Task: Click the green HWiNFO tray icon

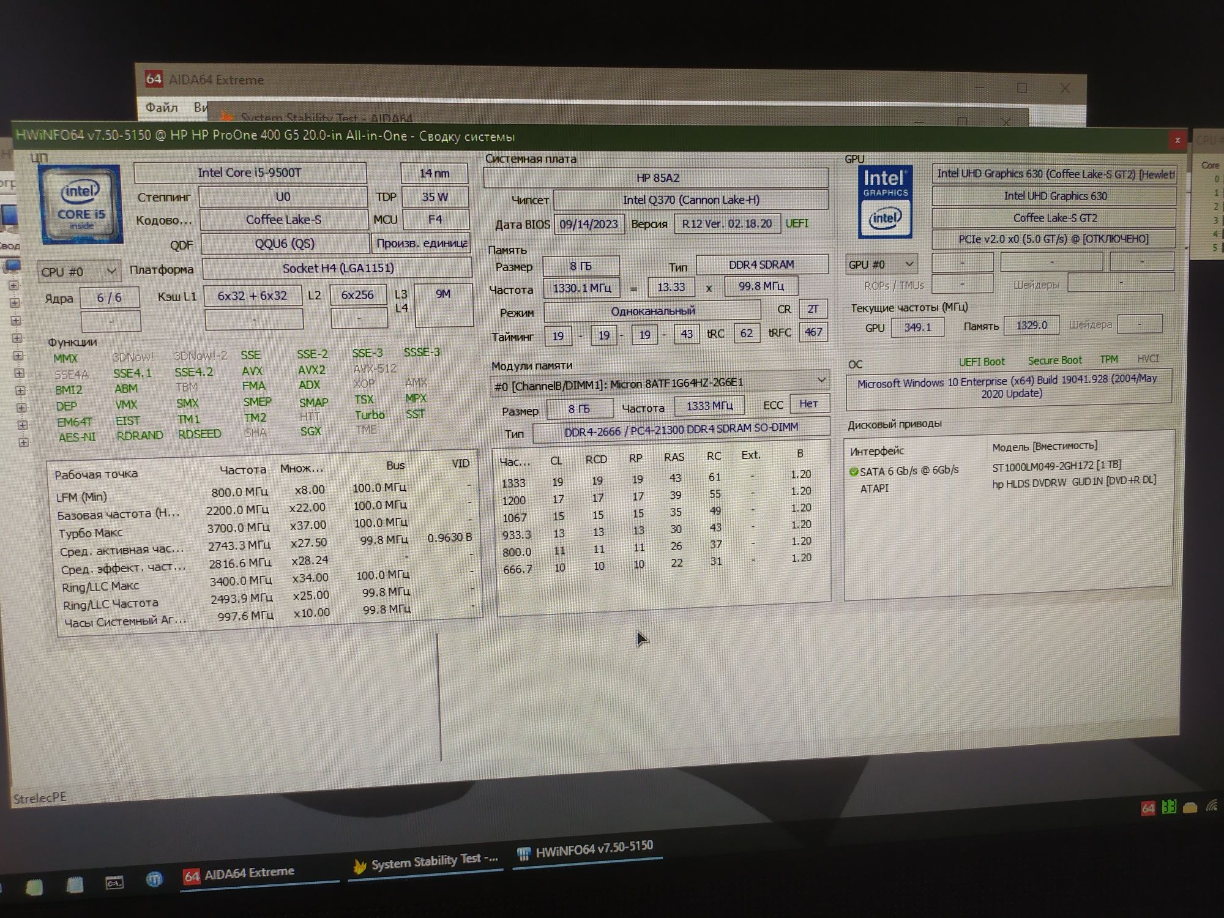Action: 1169,807
